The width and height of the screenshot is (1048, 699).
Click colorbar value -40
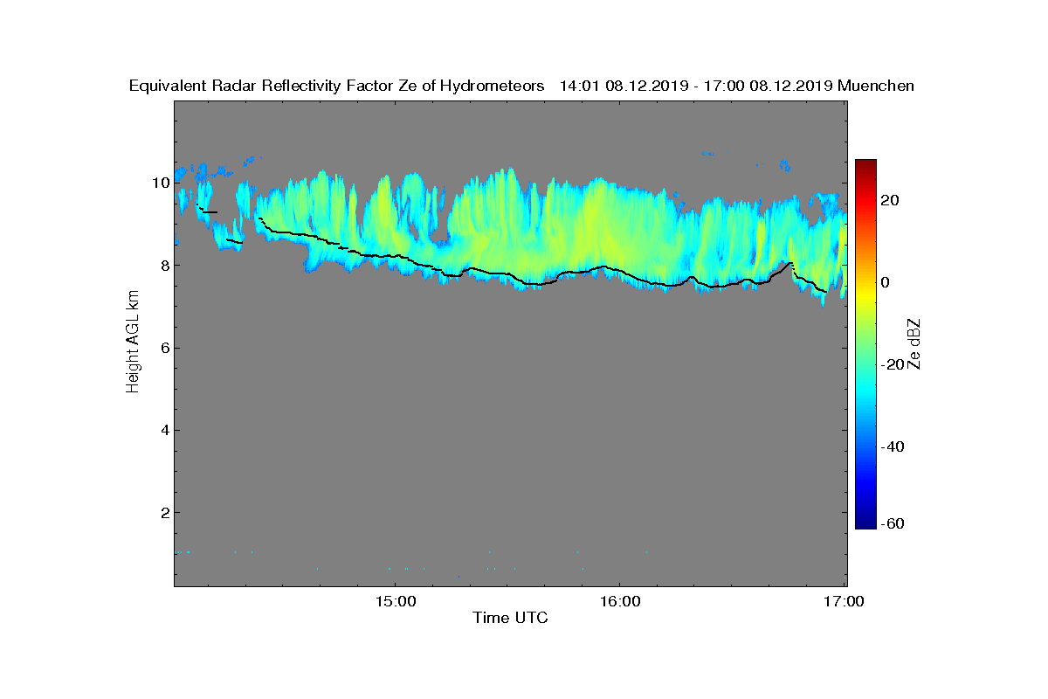893,447
